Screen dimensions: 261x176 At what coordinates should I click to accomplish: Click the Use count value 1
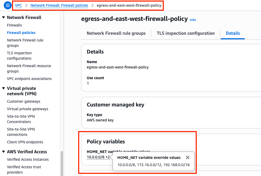88,83
